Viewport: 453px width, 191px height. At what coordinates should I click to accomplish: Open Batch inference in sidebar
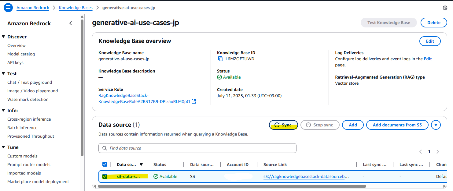pos(22,128)
